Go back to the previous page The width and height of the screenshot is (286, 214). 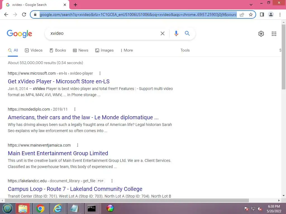pyautogui.click(x=6, y=14)
